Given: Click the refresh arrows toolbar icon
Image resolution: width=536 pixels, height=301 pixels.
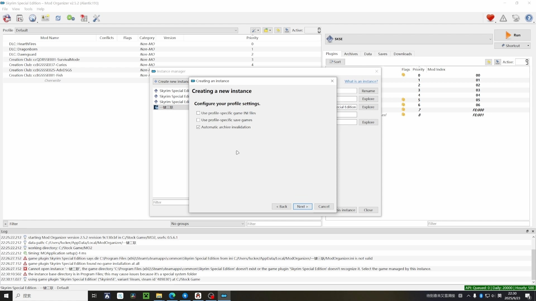Looking at the screenshot, I should (58, 18).
